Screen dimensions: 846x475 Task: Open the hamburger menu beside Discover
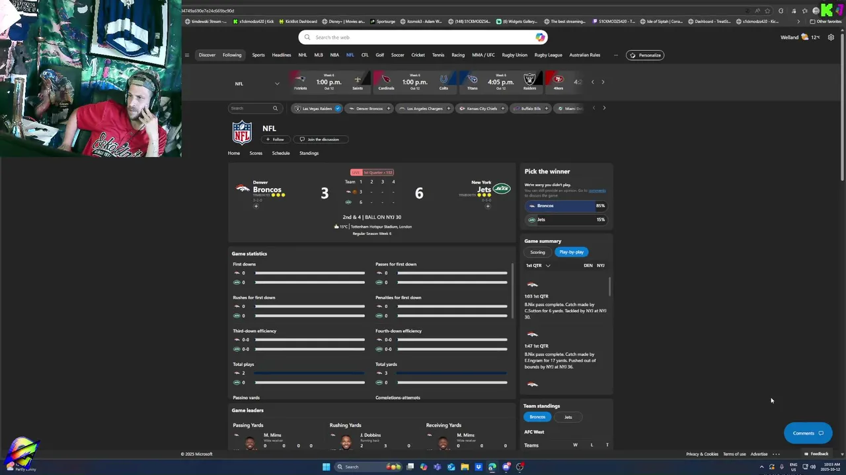(x=187, y=55)
